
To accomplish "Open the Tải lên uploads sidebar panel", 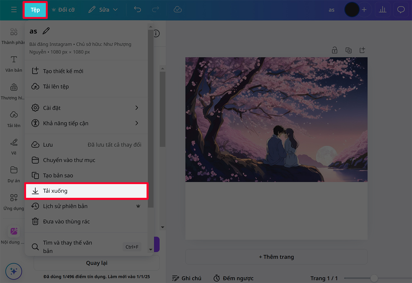I will pyautogui.click(x=14, y=119).
